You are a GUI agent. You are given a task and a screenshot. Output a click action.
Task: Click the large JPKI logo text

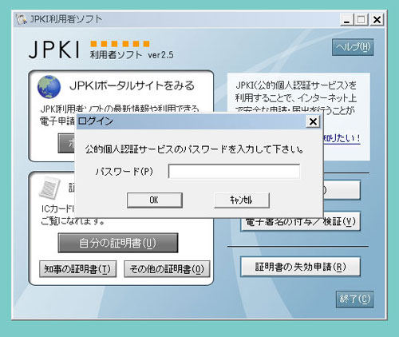[54, 50]
